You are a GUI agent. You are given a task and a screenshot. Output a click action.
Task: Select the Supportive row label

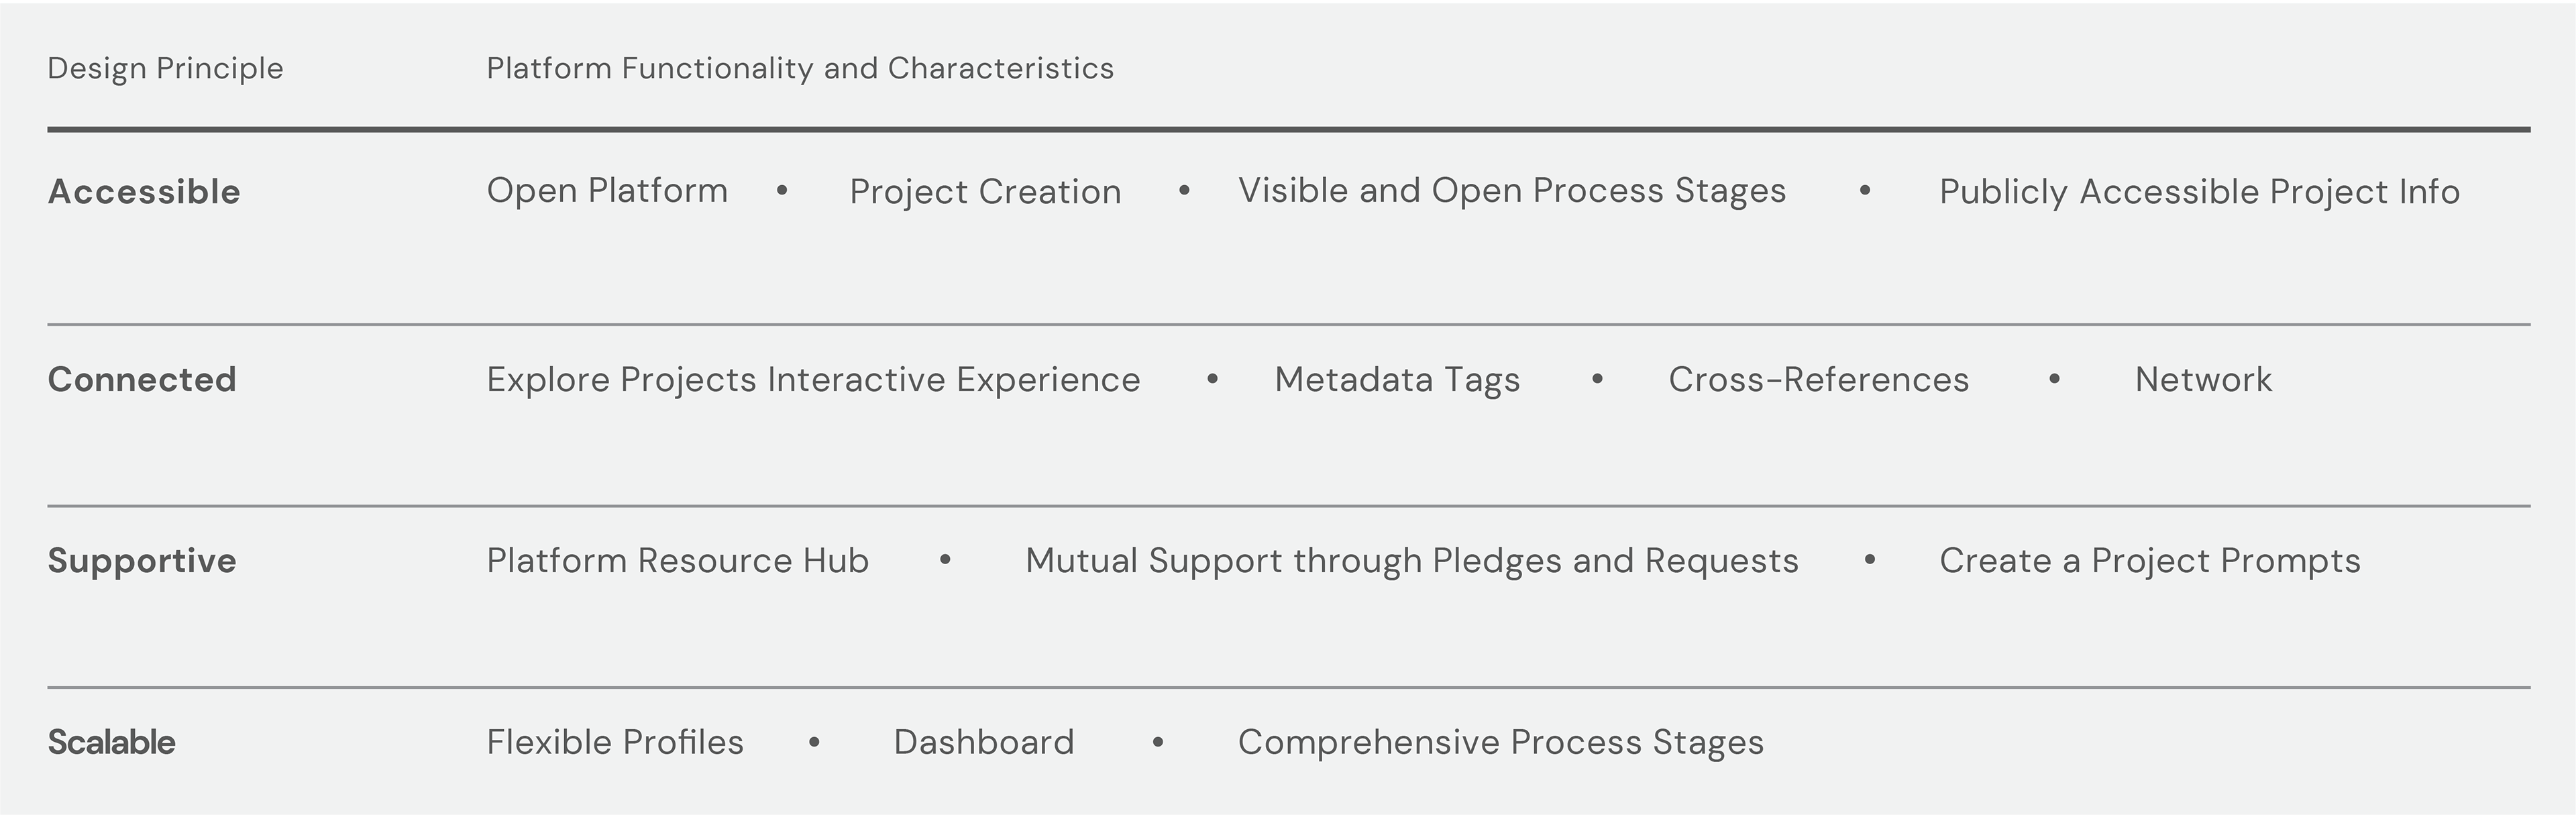pos(142,560)
